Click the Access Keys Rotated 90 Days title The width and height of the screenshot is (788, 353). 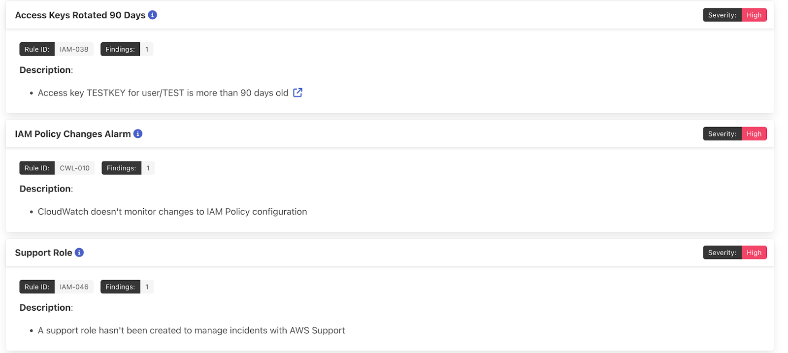click(x=80, y=15)
